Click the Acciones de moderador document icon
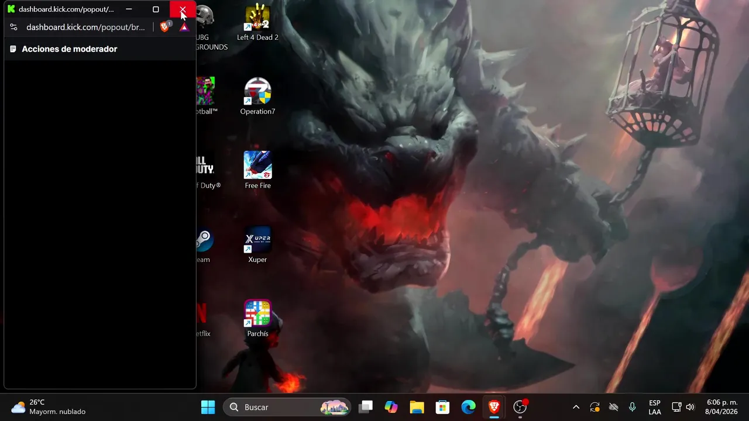This screenshot has height=421, width=749. 13,49
